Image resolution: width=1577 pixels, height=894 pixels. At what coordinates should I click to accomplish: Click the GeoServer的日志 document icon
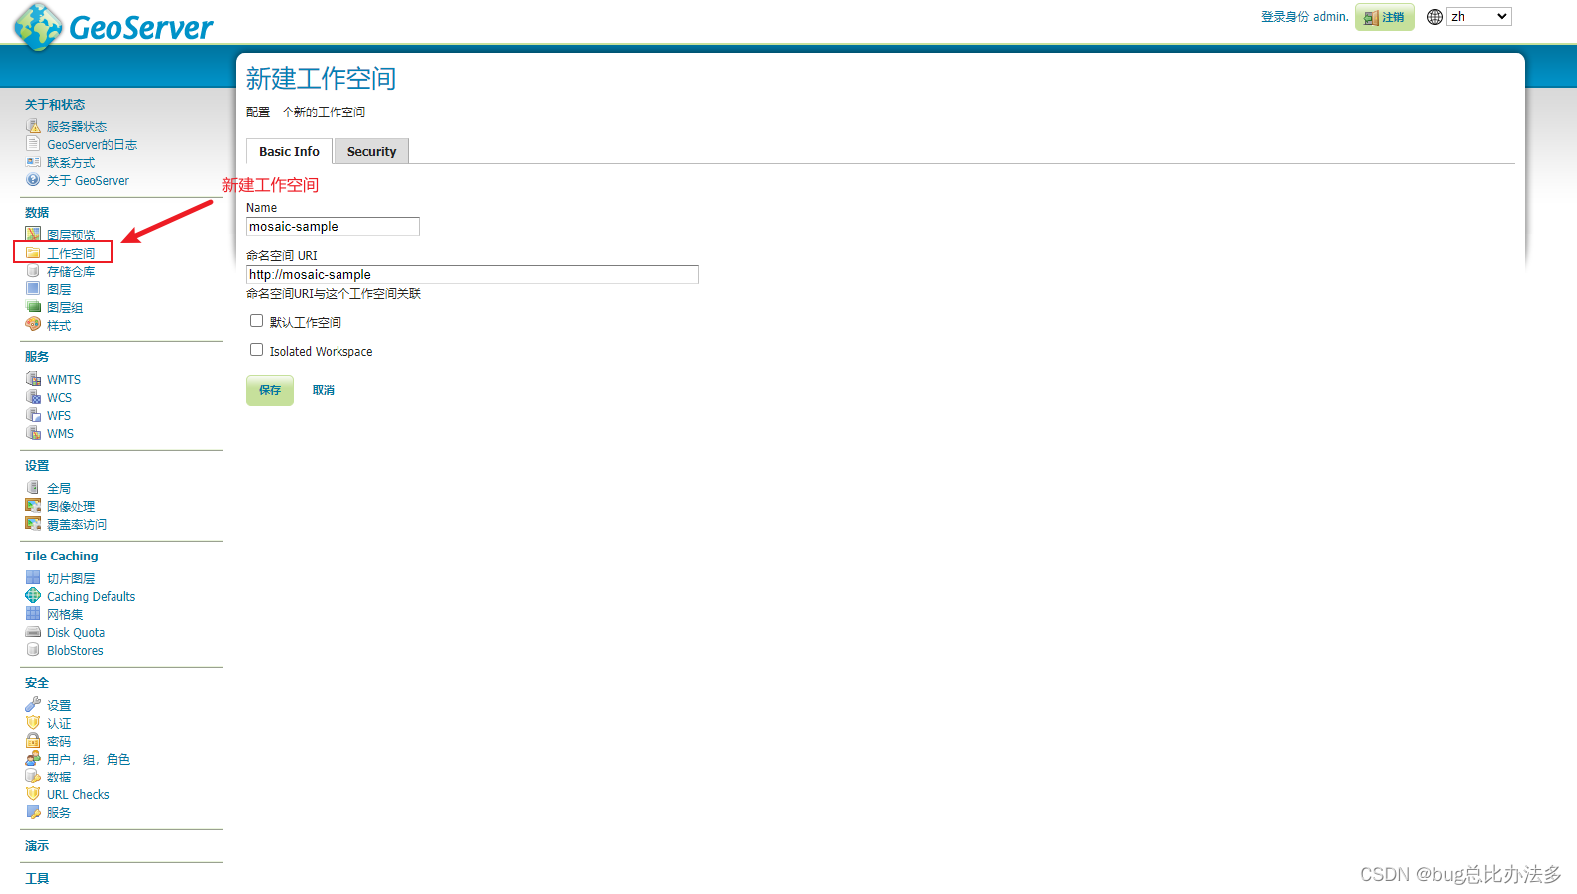coord(33,144)
